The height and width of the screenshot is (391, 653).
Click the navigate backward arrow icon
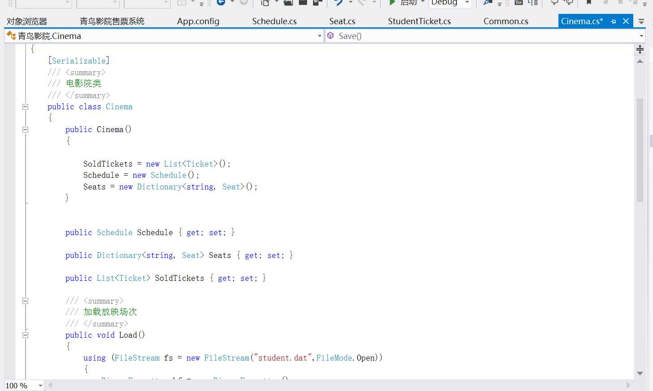pyautogui.click(x=221, y=2)
